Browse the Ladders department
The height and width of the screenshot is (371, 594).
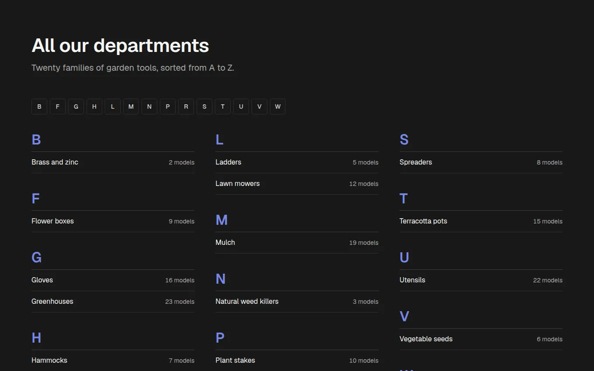(297, 162)
